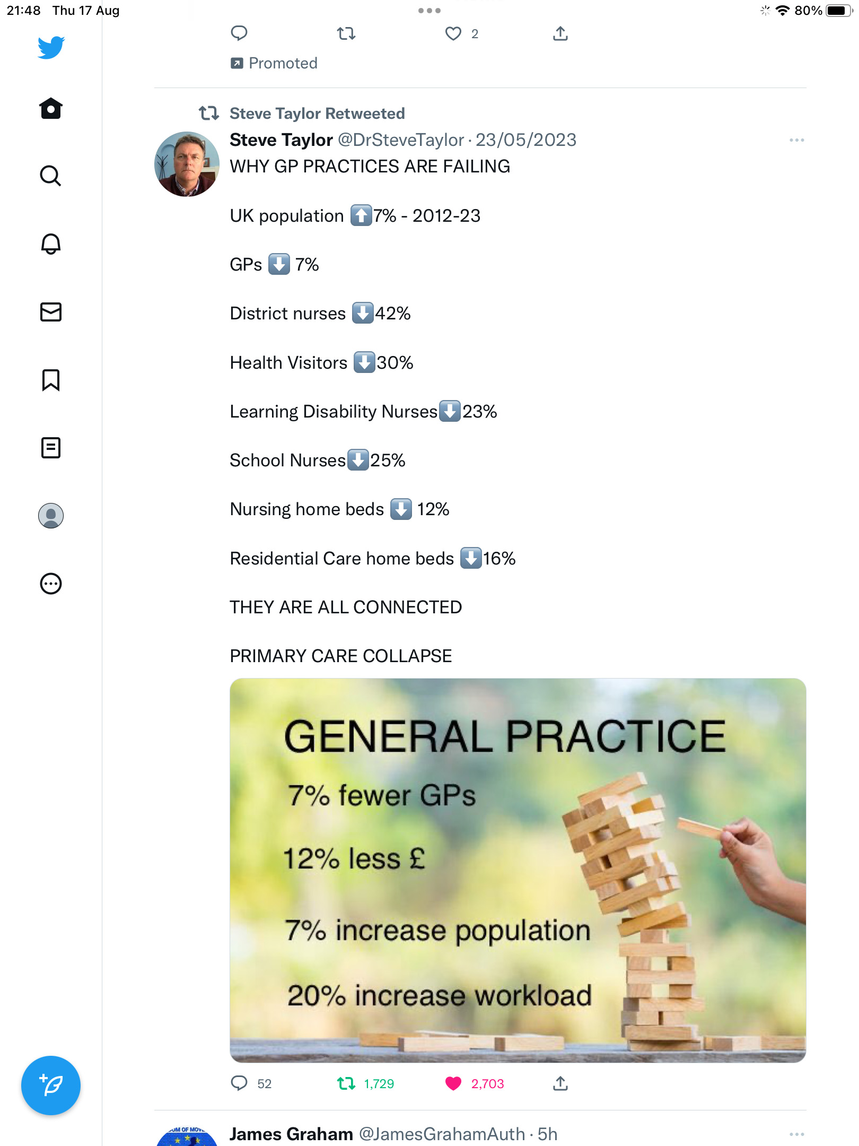859x1146 pixels.
Task: Unlike the Steve Taylor tweet with 2,703 likes
Action: click(453, 1083)
